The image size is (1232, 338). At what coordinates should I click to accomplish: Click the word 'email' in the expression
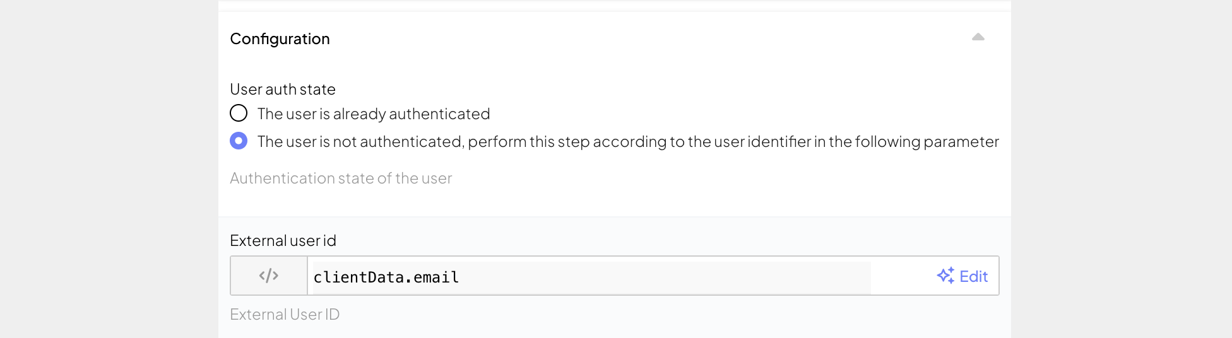[436, 277]
